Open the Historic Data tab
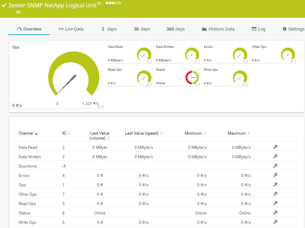 [218, 29]
